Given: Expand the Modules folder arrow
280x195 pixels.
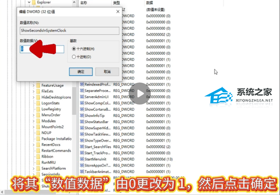Looking at the screenshot, I should 34,121.
